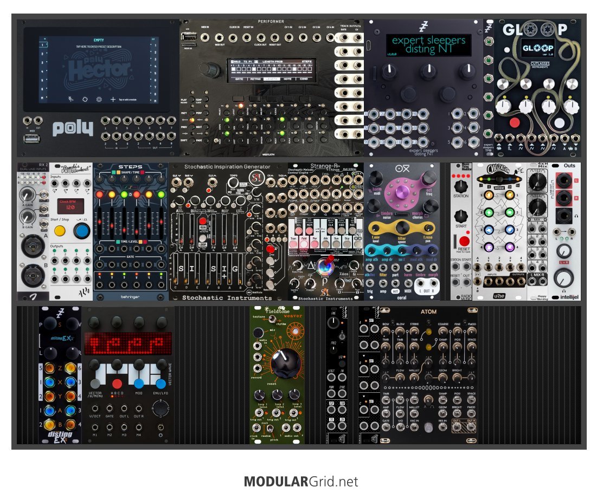Select the RETRIG tab on Performer display

[x=255, y=79]
